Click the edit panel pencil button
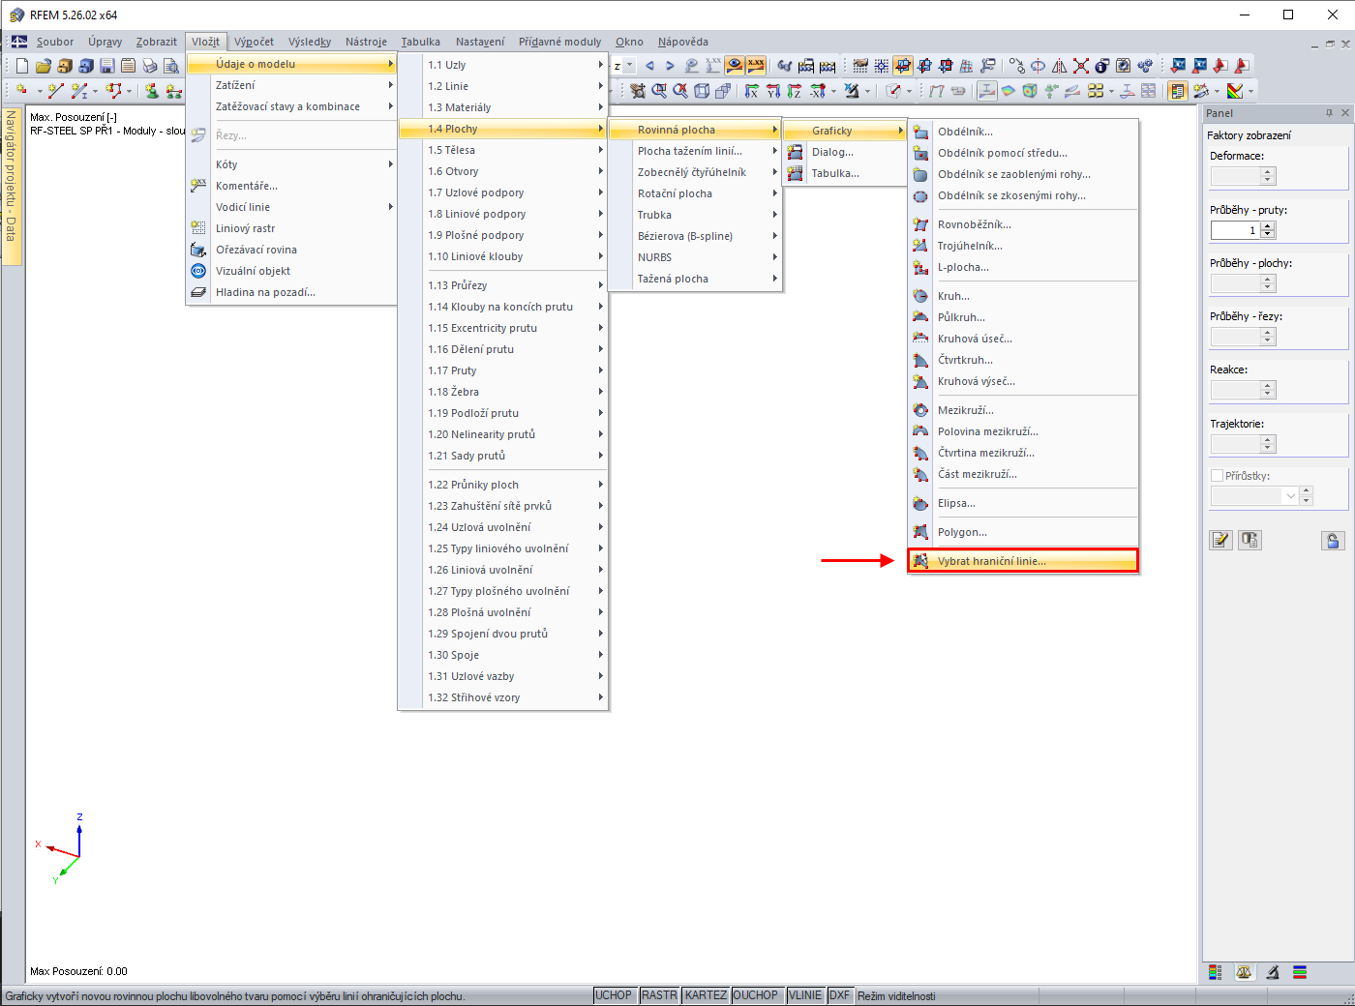 tap(1221, 541)
